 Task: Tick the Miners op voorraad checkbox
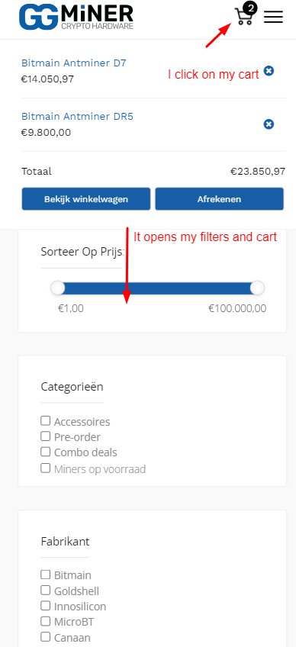coord(46,468)
